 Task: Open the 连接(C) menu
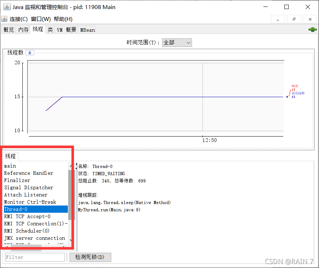pos(18,19)
